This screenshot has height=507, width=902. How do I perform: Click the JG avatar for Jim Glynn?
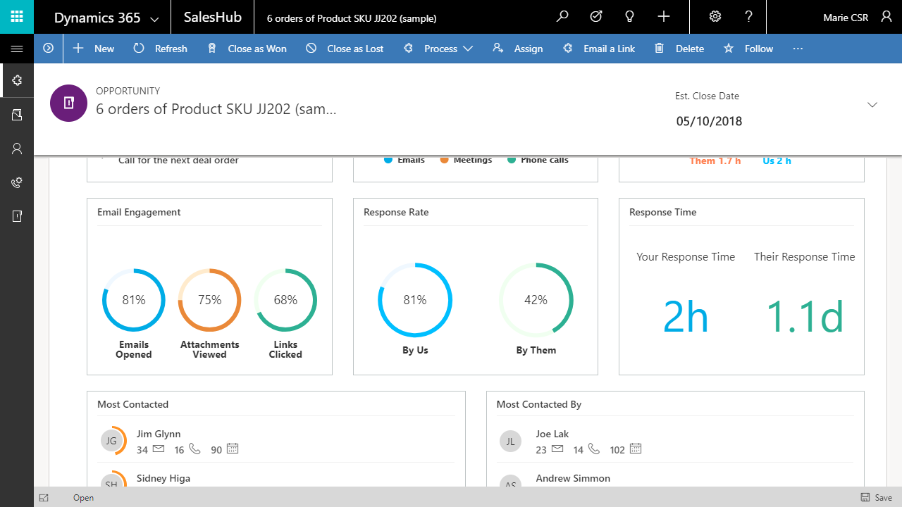click(111, 441)
